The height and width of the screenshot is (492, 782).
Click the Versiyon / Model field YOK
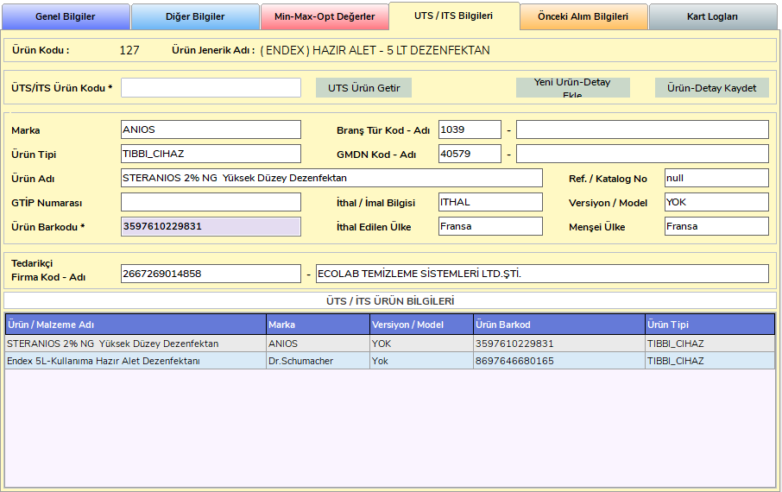click(716, 202)
